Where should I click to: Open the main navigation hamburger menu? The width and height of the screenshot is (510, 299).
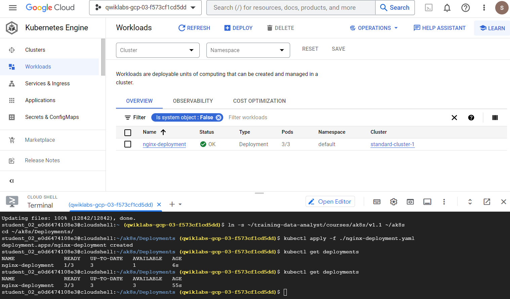[13, 7]
